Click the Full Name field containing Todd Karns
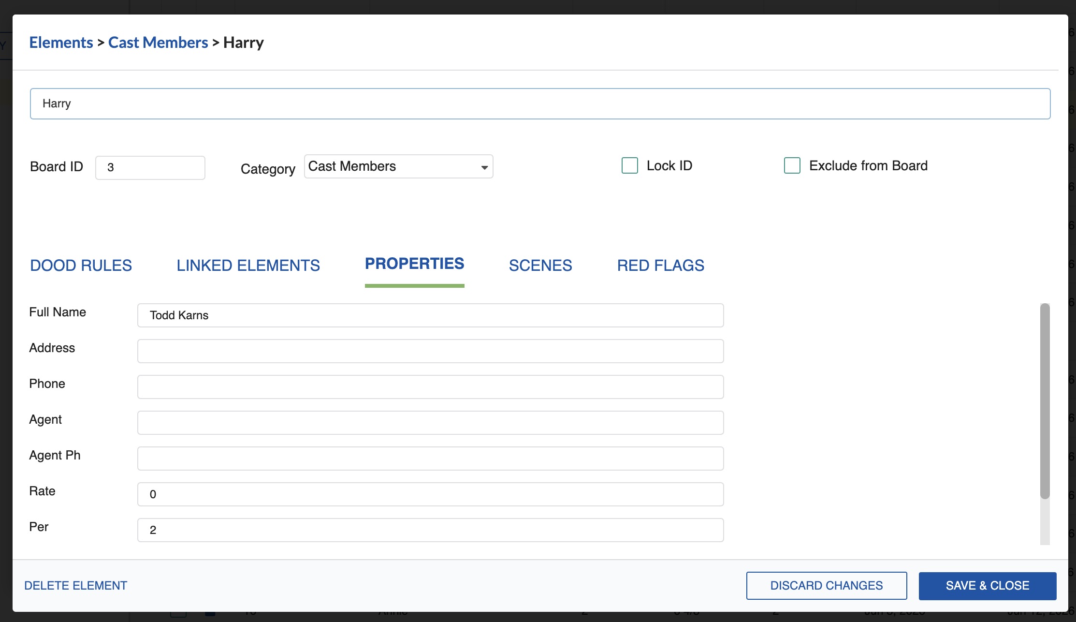The height and width of the screenshot is (622, 1076). tap(430, 315)
